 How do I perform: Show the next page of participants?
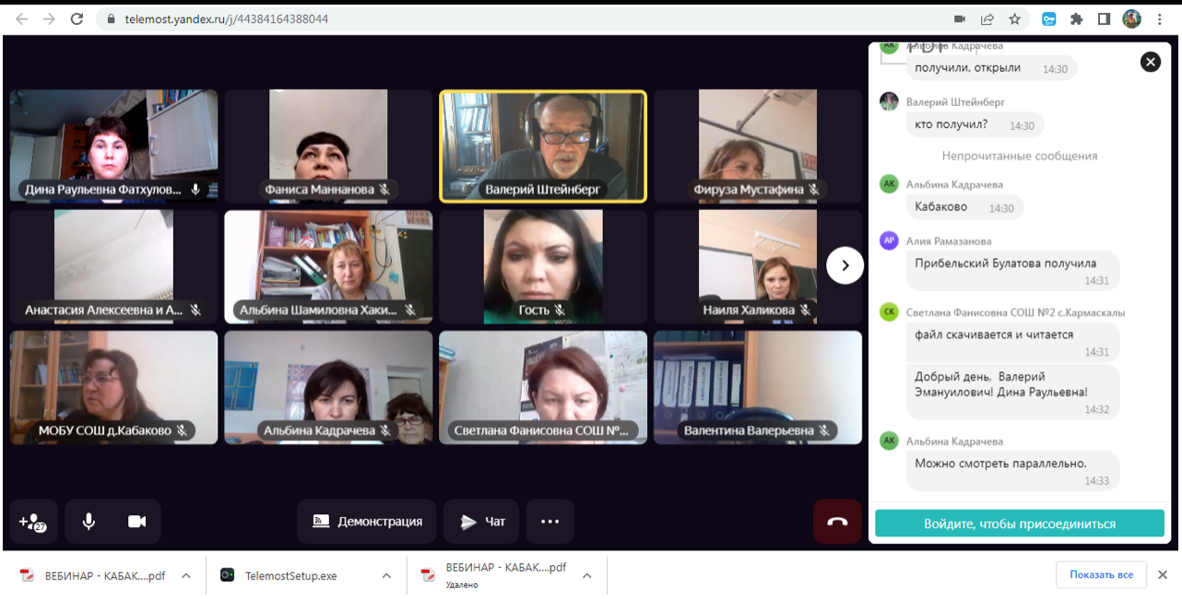coord(845,265)
